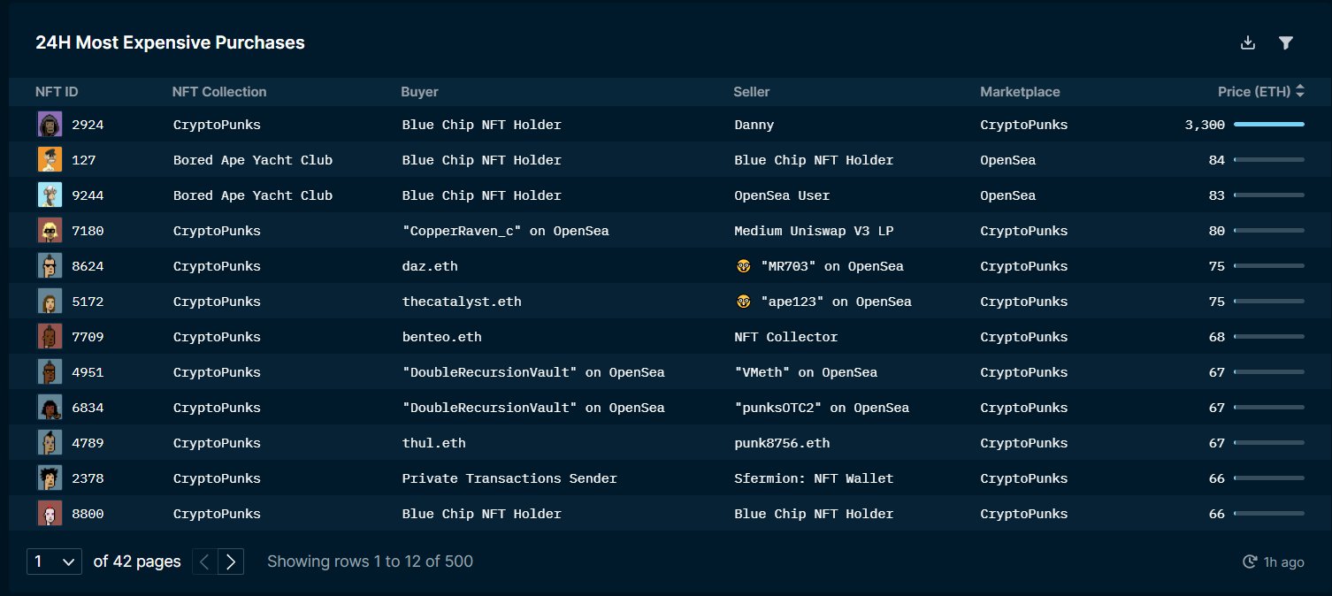Click Bored Ape Yacht Club for NFT 127

pyautogui.click(x=253, y=160)
